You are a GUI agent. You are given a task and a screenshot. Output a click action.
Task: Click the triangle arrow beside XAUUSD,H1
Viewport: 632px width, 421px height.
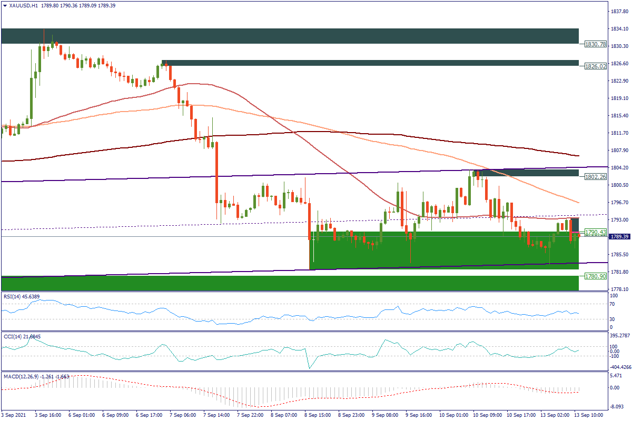click(x=5, y=5)
